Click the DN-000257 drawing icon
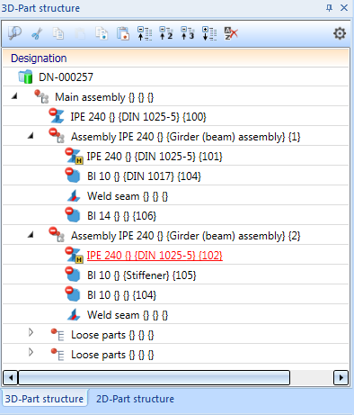Viewport: 354px width, 415px height. click(25, 77)
